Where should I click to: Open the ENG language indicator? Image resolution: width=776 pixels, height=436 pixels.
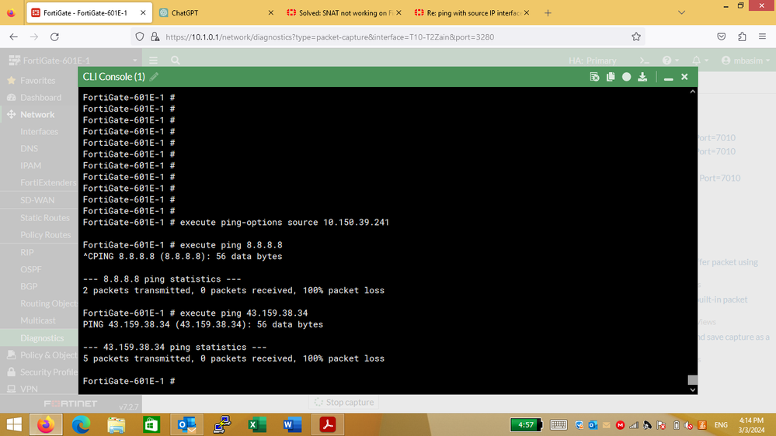tap(721, 424)
